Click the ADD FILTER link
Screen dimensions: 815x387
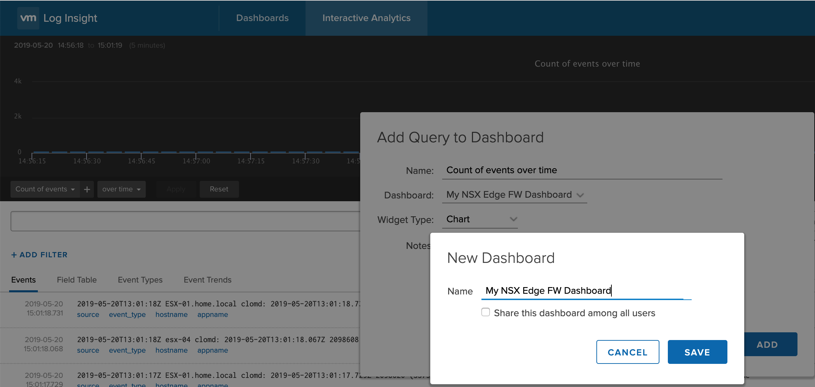[39, 255]
